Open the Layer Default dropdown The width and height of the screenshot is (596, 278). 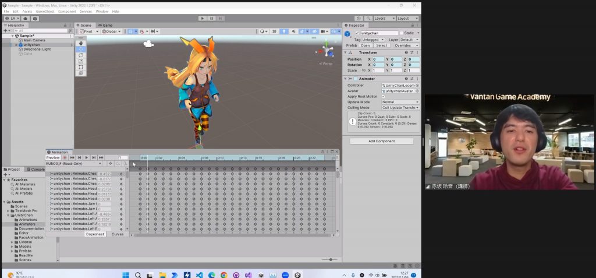(x=409, y=40)
